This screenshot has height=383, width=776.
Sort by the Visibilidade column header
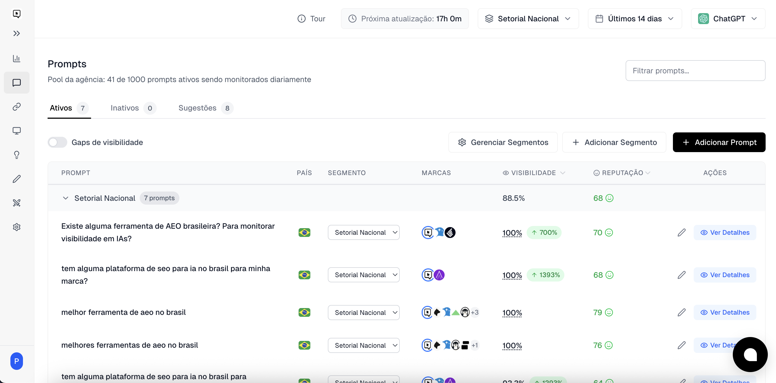pos(533,173)
